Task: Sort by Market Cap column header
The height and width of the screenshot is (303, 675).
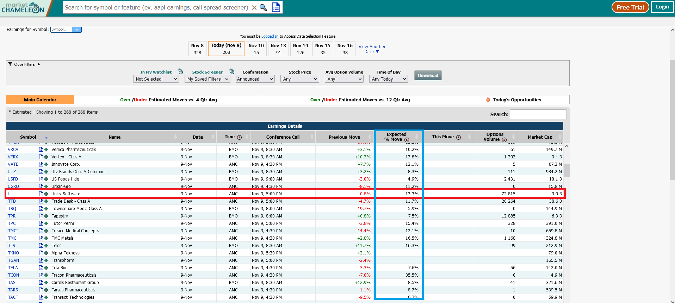Action: pos(540,137)
